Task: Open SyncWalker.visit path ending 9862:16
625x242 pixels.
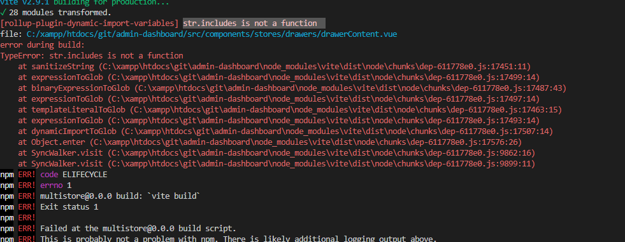Action: coord(321,152)
